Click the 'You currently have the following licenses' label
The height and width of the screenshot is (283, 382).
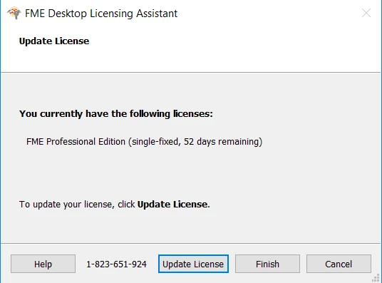point(116,113)
